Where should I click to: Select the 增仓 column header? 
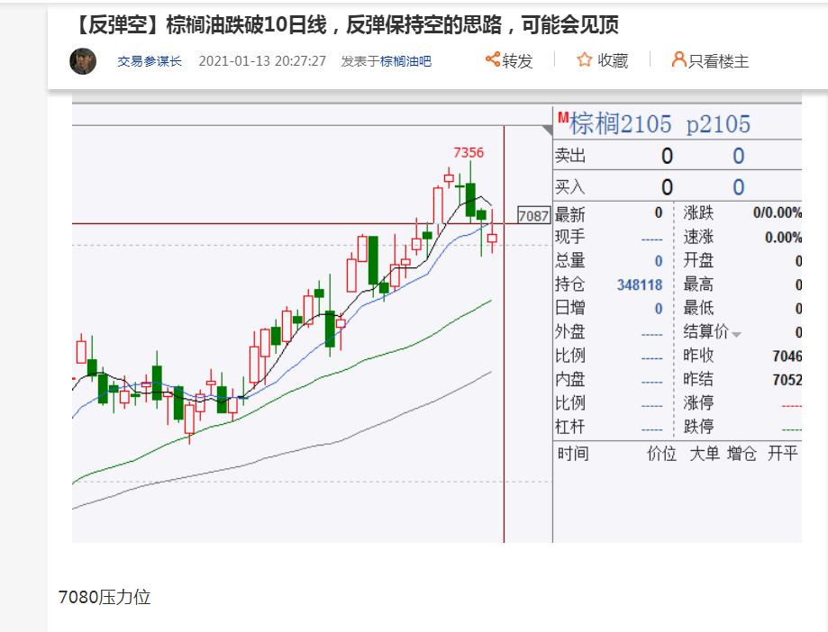742,454
